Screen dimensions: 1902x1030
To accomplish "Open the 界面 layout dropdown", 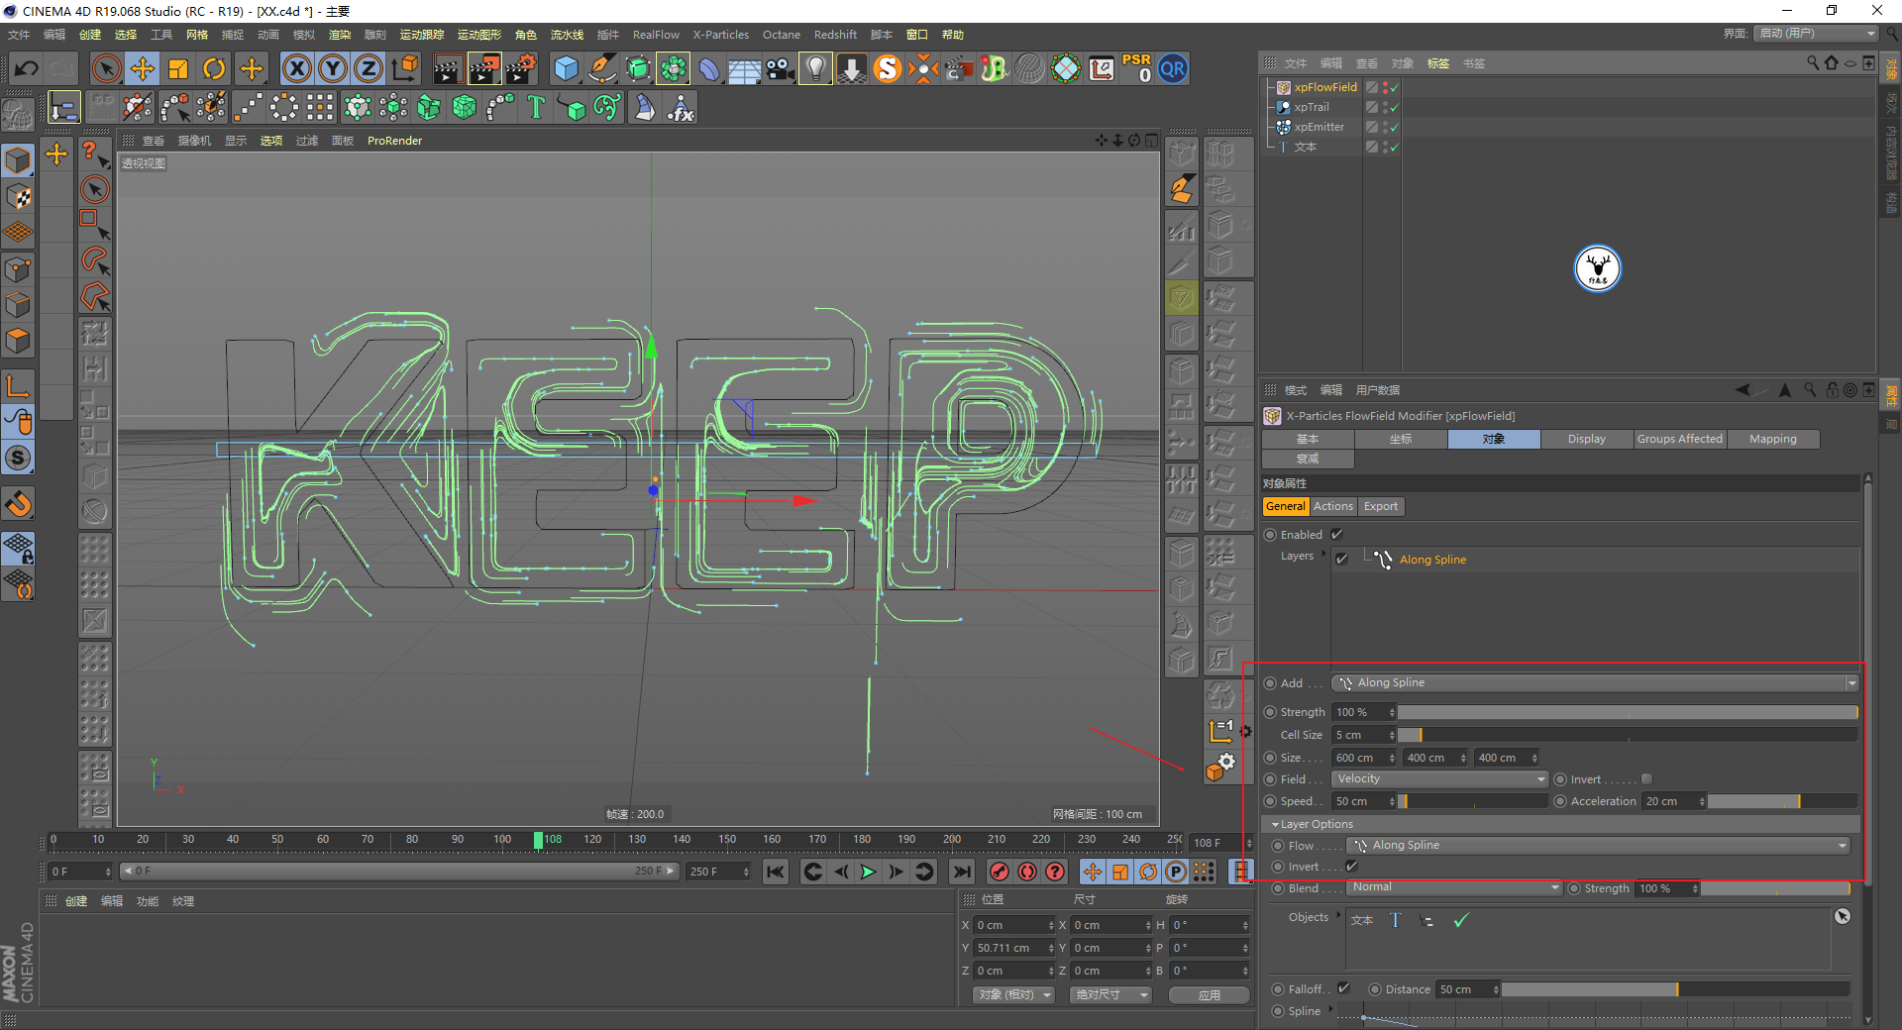I will click(1817, 34).
